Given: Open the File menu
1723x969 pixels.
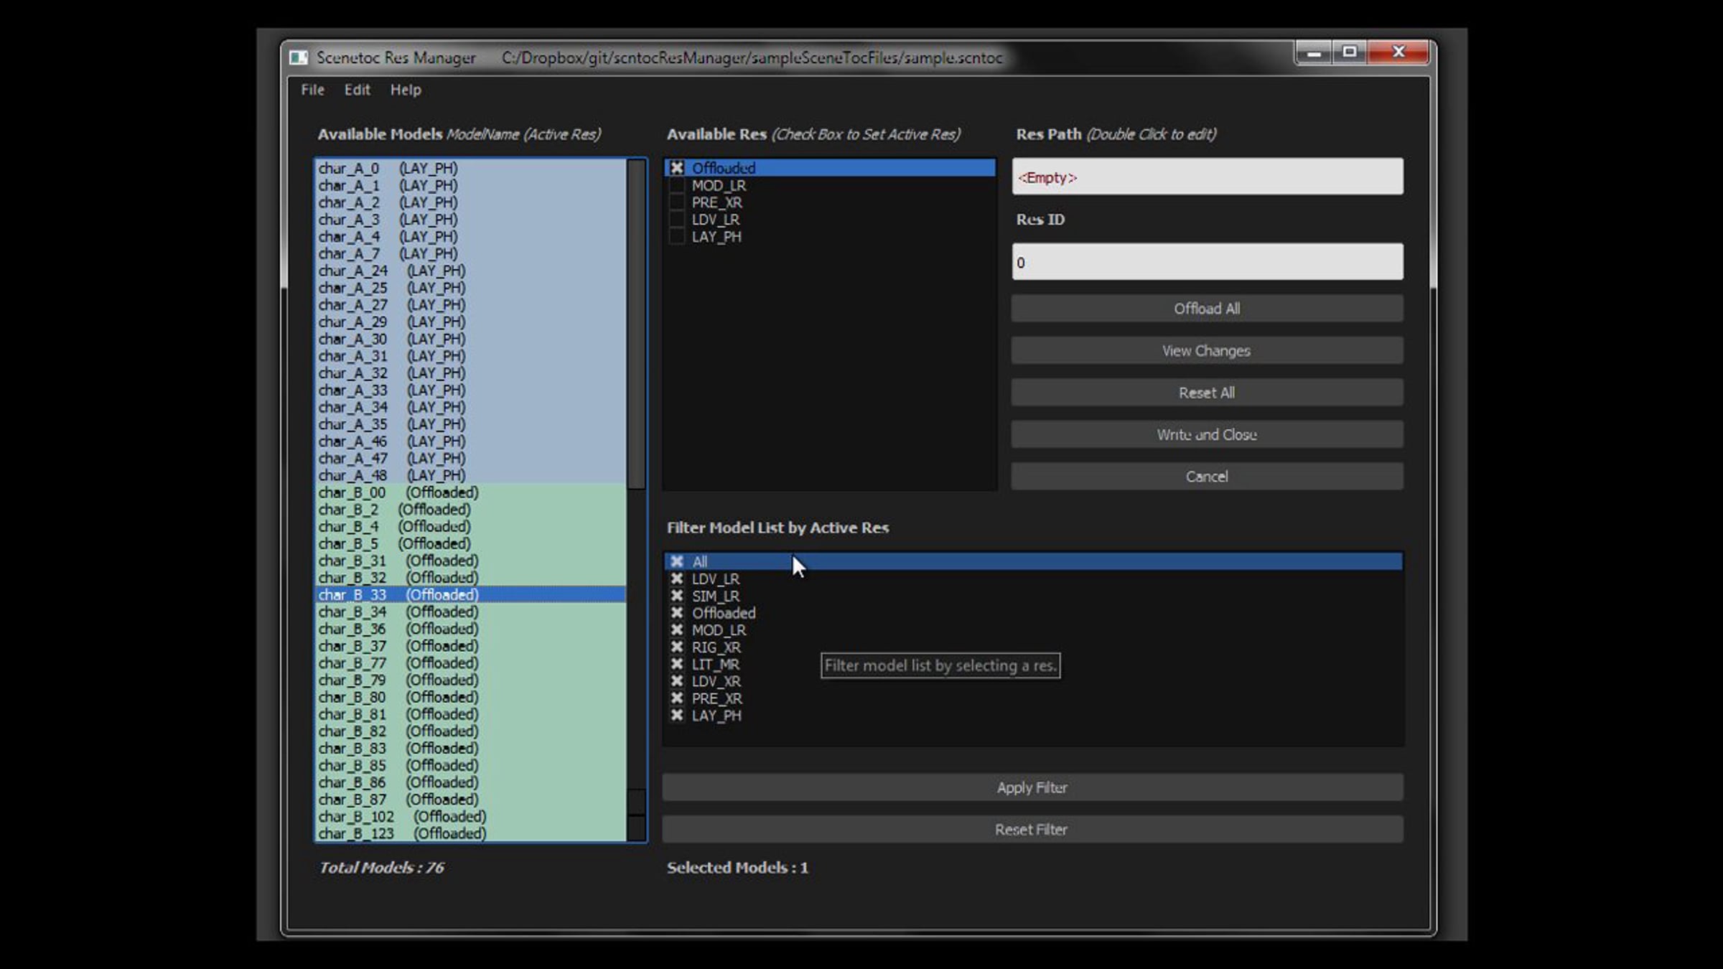Looking at the screenshot, I should coord(312,90).
